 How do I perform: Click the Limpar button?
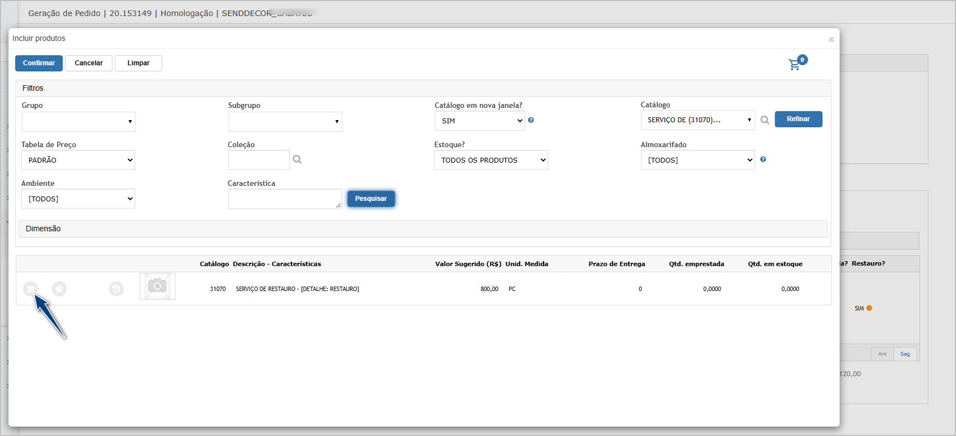tap(138, 63)
